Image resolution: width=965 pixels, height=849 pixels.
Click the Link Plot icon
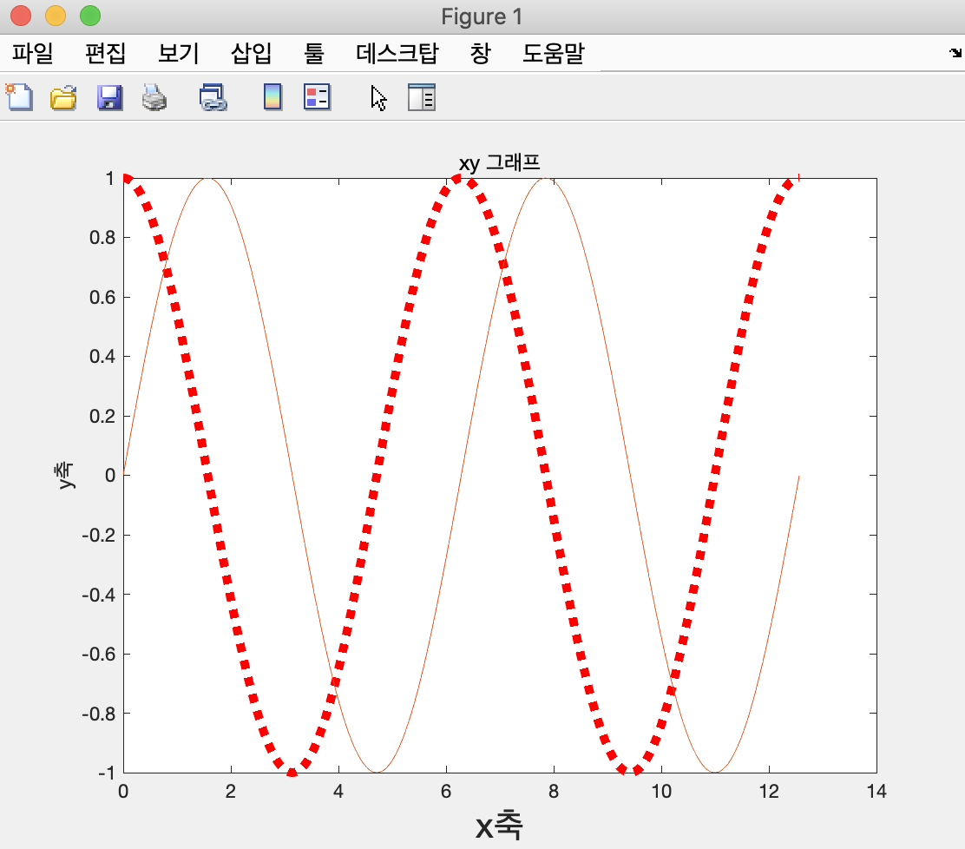click(x=213, y=97)
